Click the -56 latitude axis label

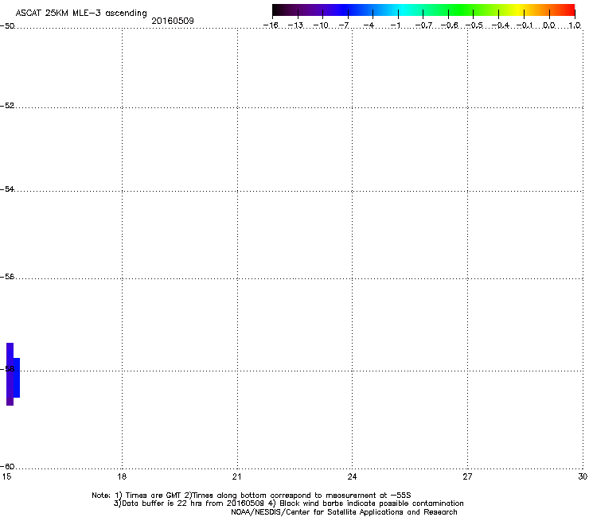pyautogui.click(x=7, y=277)
